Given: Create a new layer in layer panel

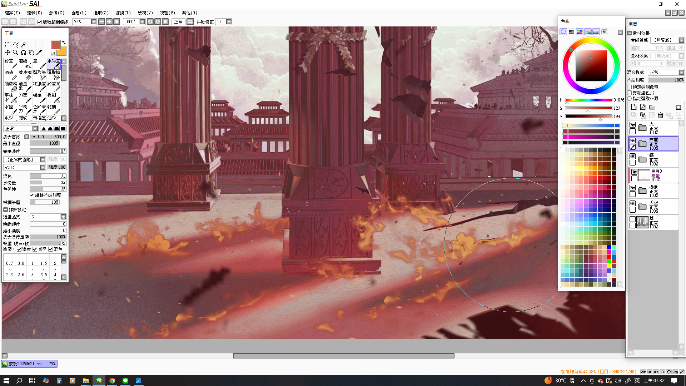Looking at the screenshot, I should [634, 107].
